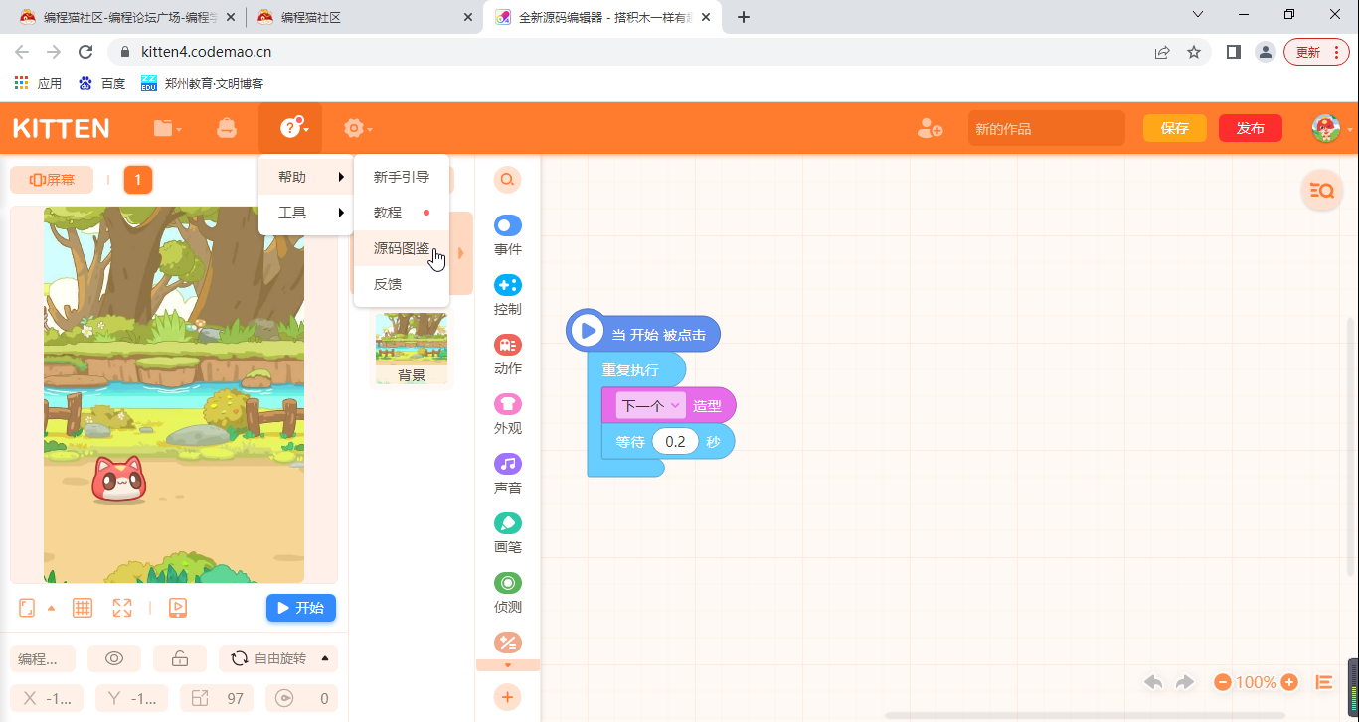The image size is (1359, 722).
Task: Toggle the sprite lock icon
Action: 180,658
